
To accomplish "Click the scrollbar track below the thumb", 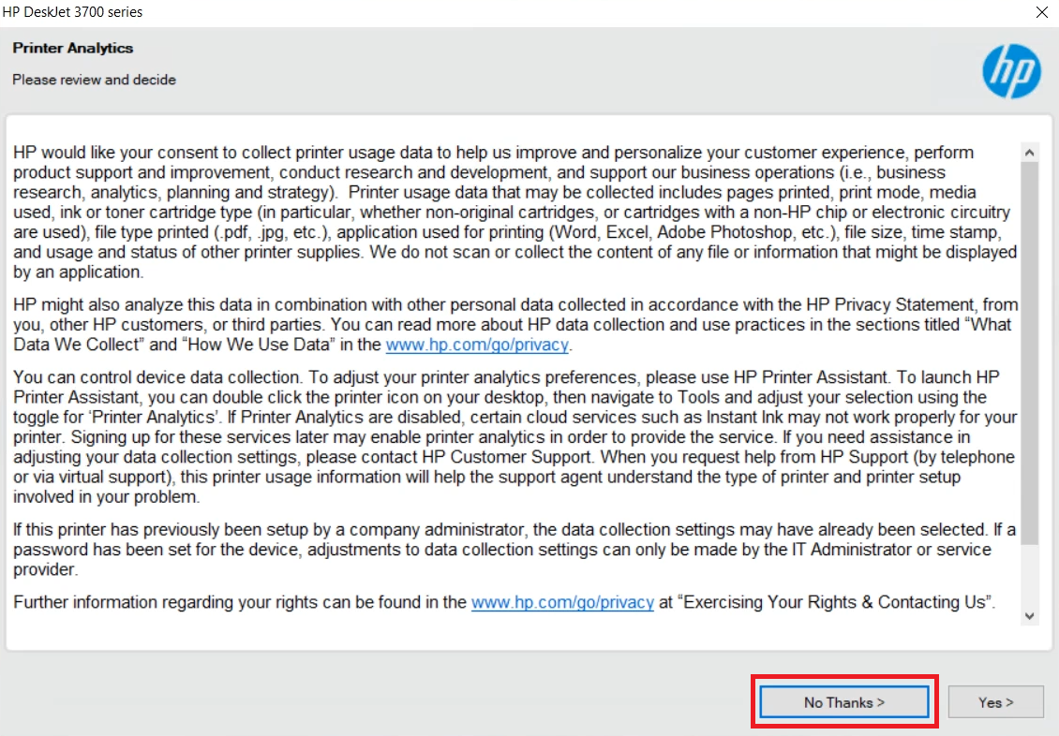I will (1029, 576).
